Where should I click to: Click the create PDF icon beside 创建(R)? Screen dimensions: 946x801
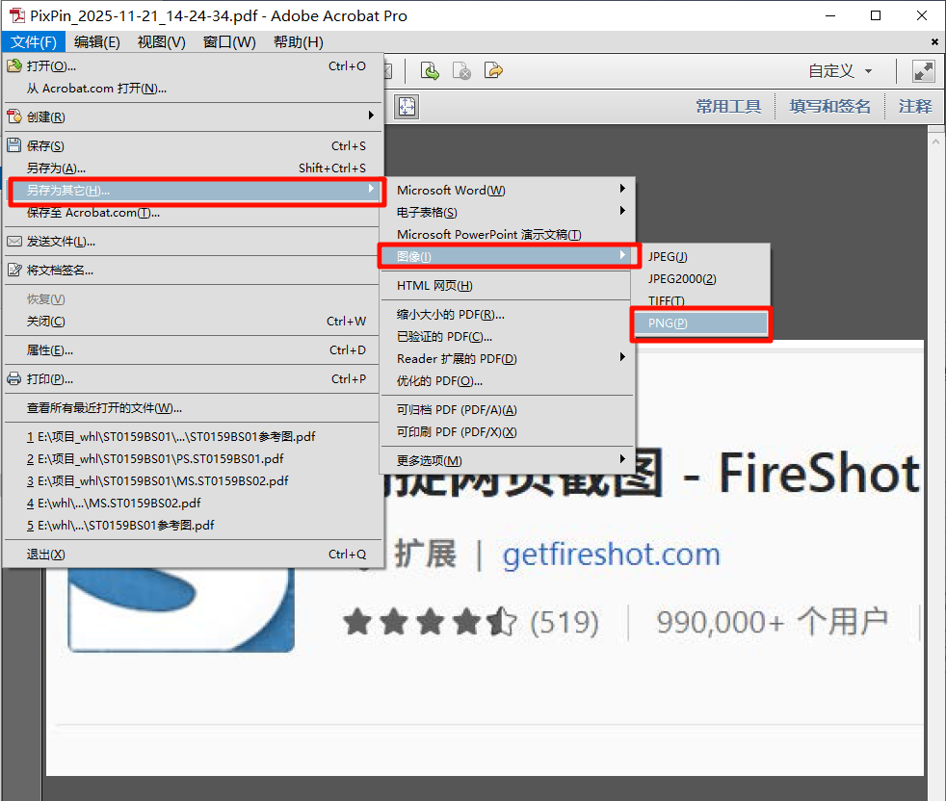(14, 116)
